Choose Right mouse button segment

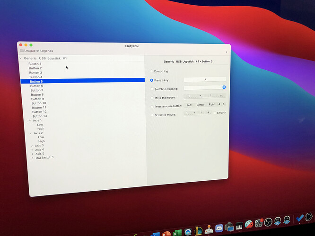click(x=212, y=104)
